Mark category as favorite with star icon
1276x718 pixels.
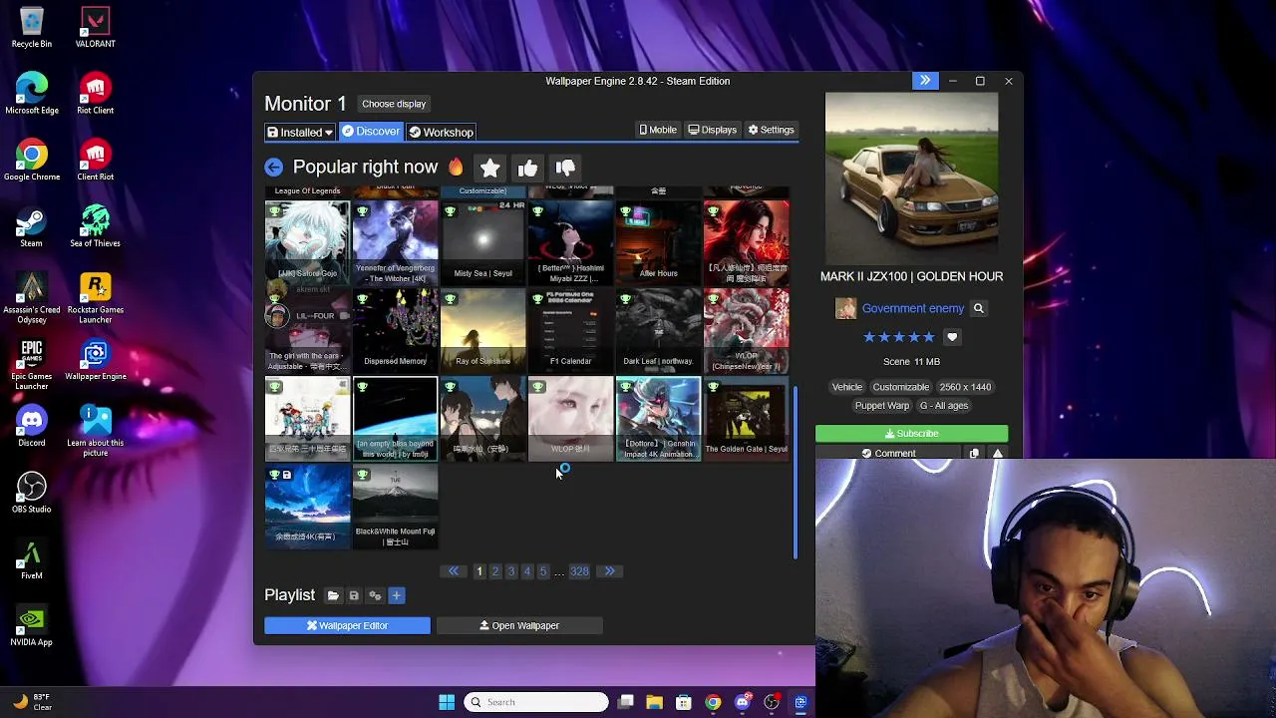click(x=489, y=168)
